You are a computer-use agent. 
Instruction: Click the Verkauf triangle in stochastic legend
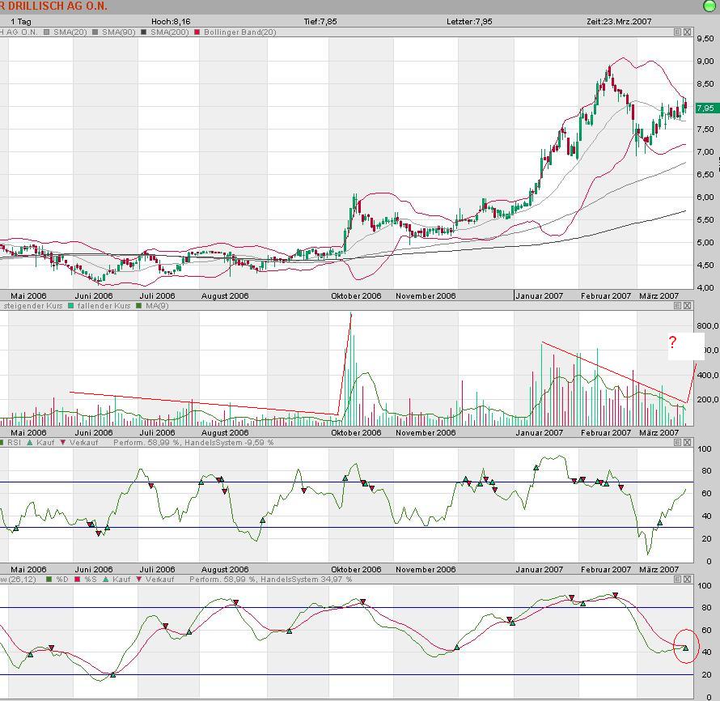(x=139, y=580)
